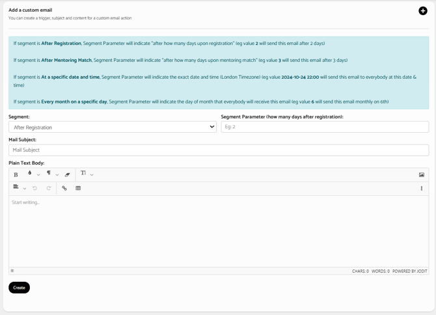Click the small resize icon in editor footer
This screenshot has height=315, width=436.
[12, 271]
